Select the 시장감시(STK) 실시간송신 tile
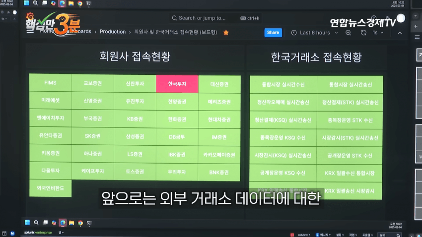This screenshot has height=237, width=422. tap(350, 138)
